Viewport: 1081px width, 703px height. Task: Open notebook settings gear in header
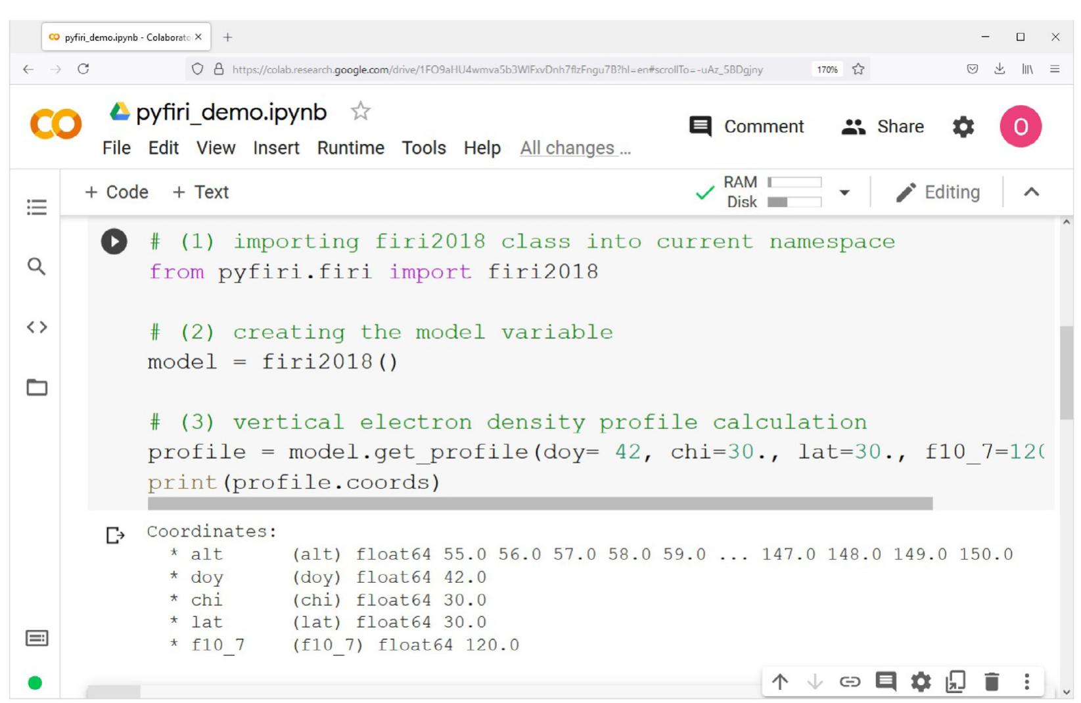963,127
